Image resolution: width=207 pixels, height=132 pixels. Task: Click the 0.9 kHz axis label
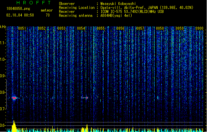pyautogui.click(x=3, y=76)
